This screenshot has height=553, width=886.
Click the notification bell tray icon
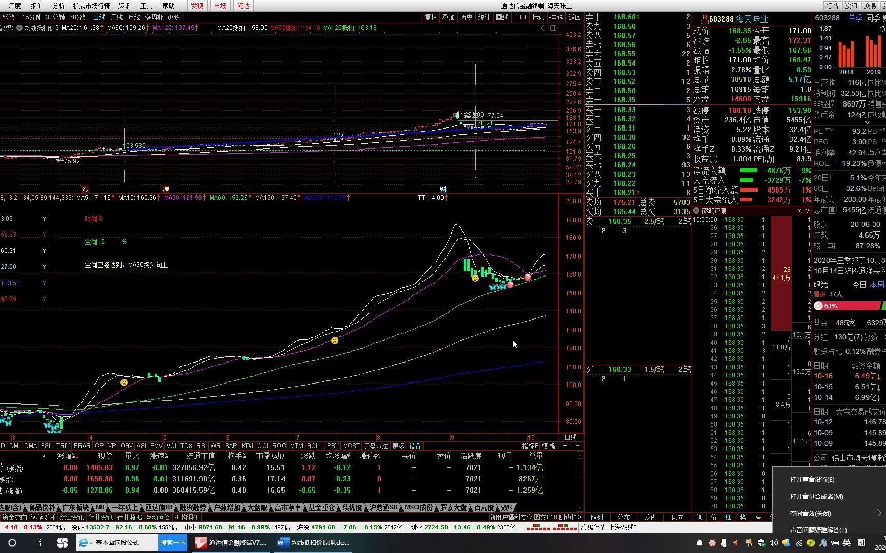coord(699,543)
